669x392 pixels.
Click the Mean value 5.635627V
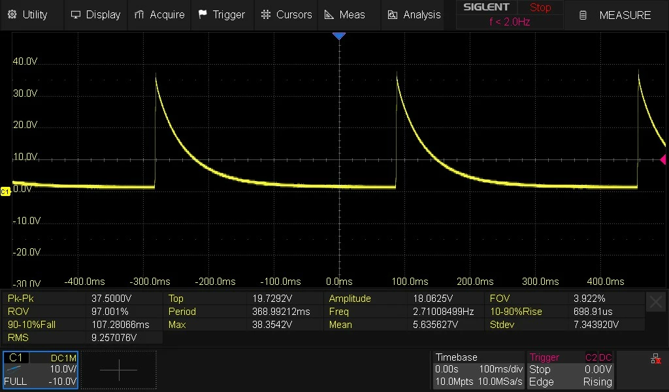tap(435, 325)
